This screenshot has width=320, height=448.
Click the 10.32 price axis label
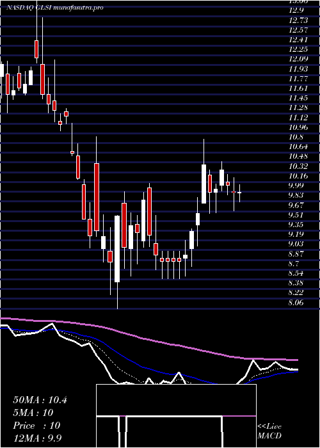(298, 166)
